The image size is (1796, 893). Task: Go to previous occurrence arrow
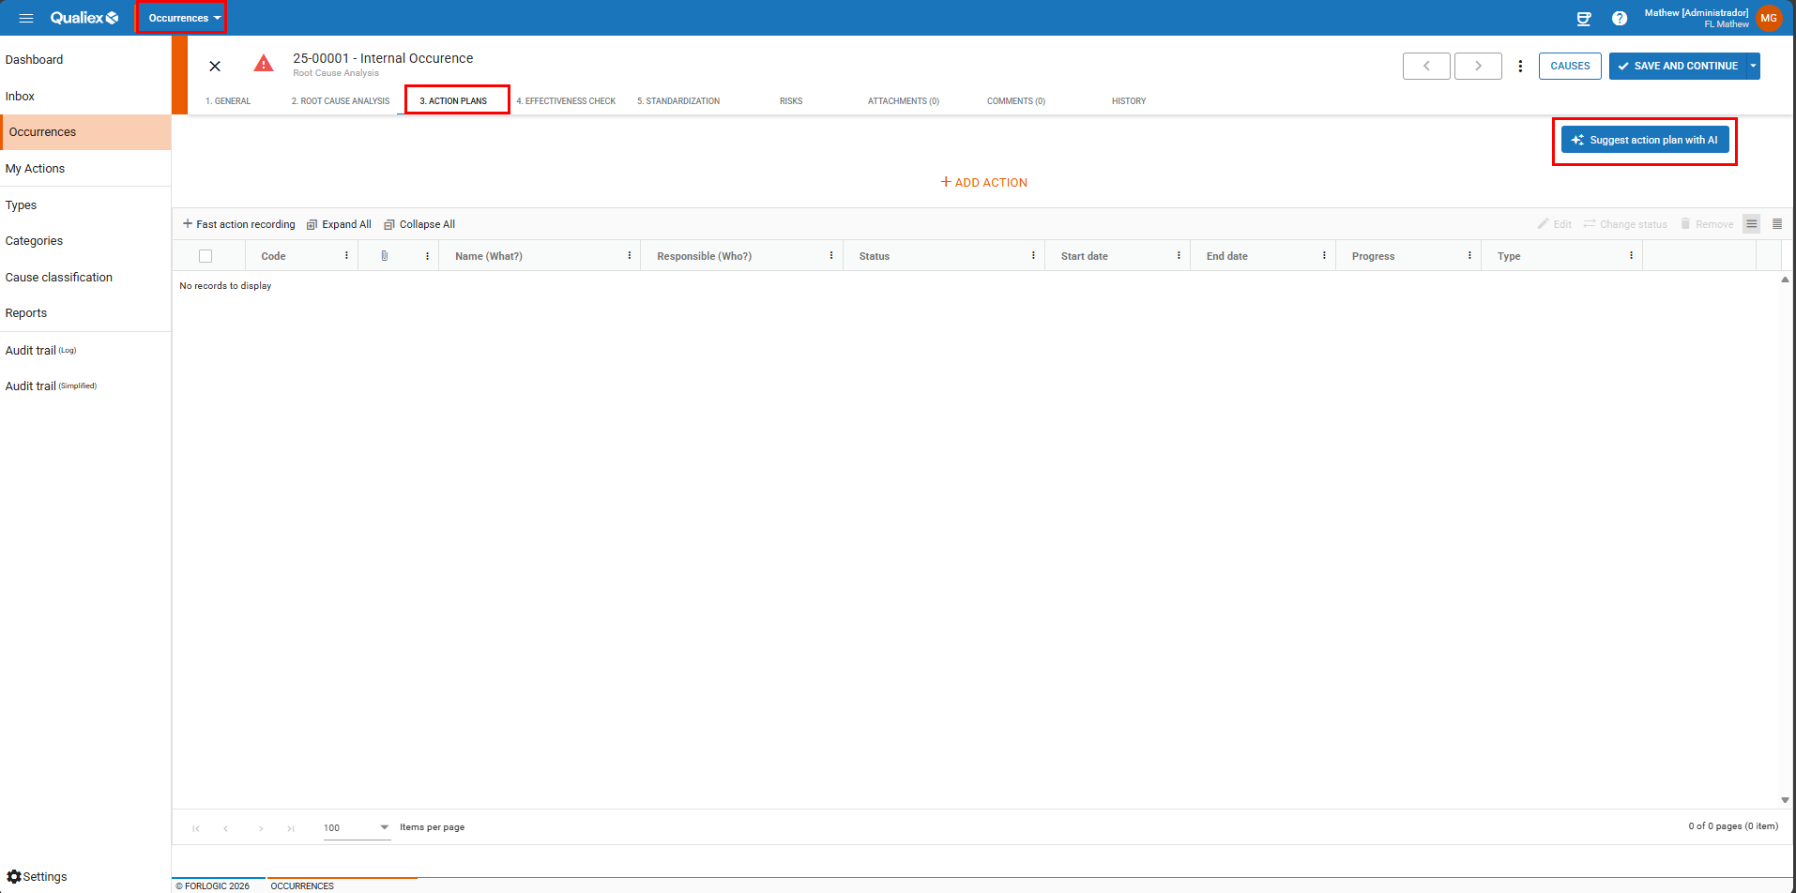[1426, 66]
